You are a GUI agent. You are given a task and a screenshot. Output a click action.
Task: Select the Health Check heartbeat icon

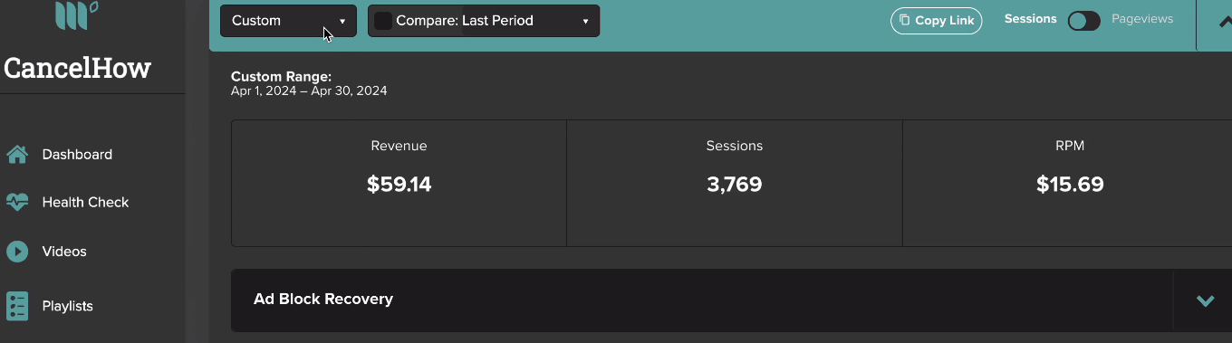tap(17, 203)
